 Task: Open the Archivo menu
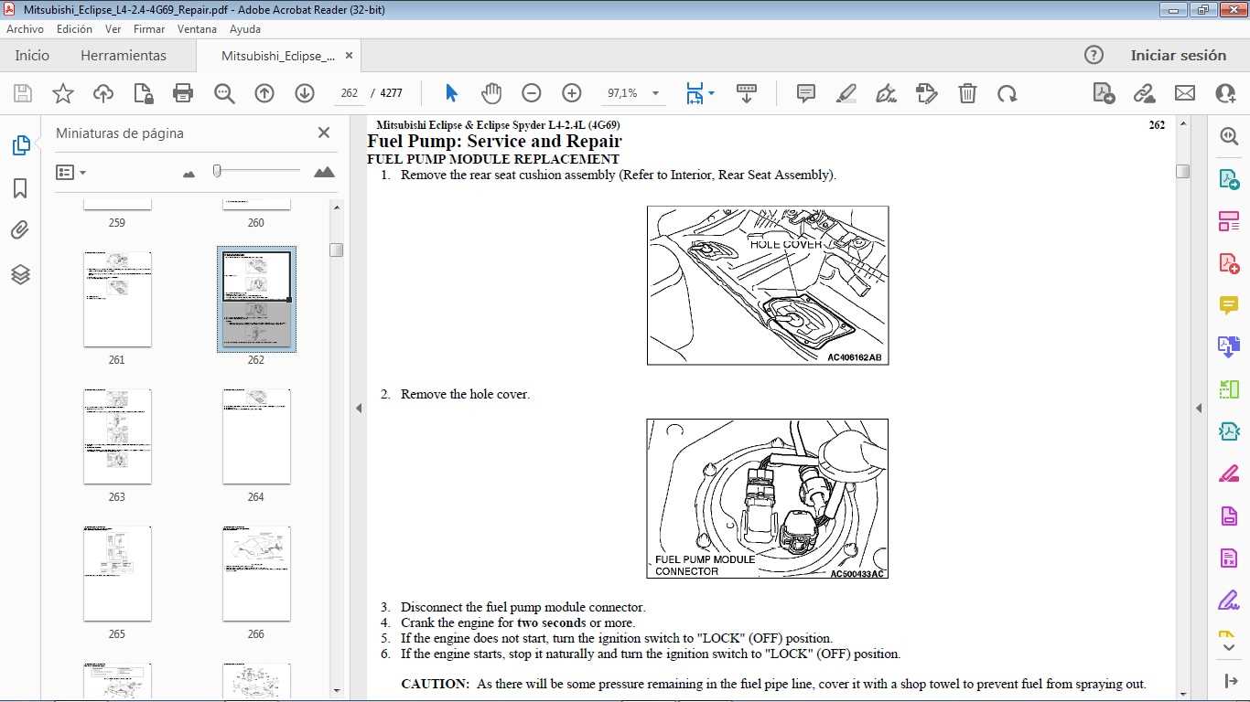click(x=25, y=29)
